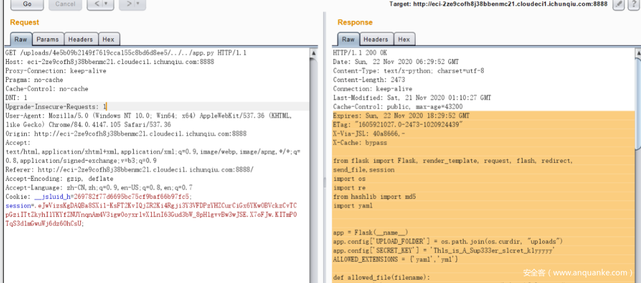Click the edit target pencil icon
The height and width of the screenshot is (283, 641).
[618, 4]
